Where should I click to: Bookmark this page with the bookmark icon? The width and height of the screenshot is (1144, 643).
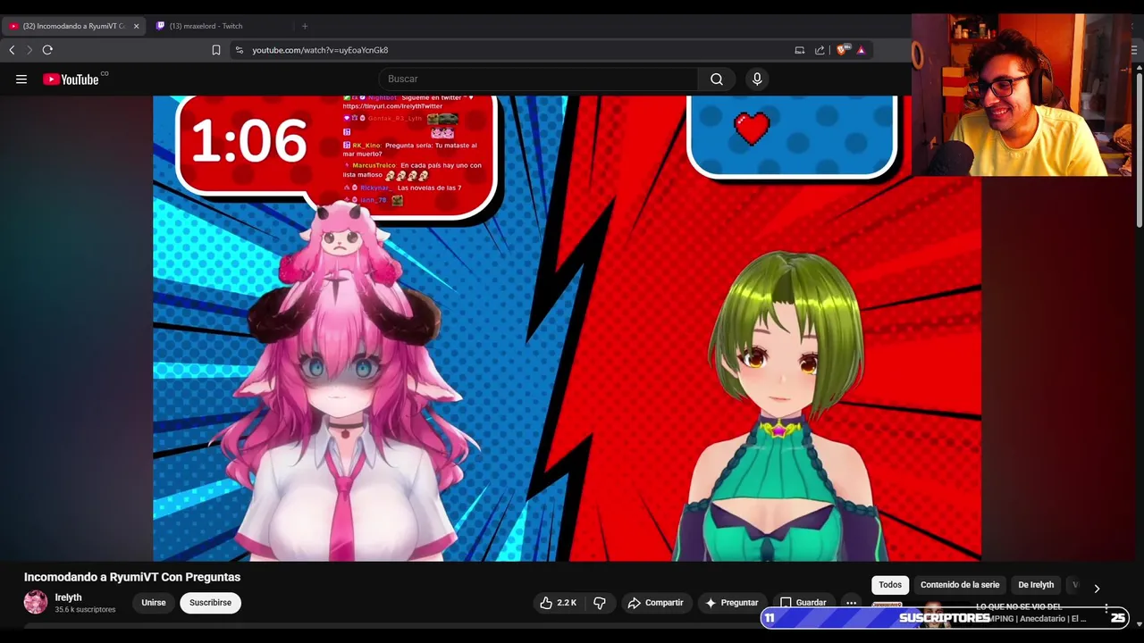(216, 50)
